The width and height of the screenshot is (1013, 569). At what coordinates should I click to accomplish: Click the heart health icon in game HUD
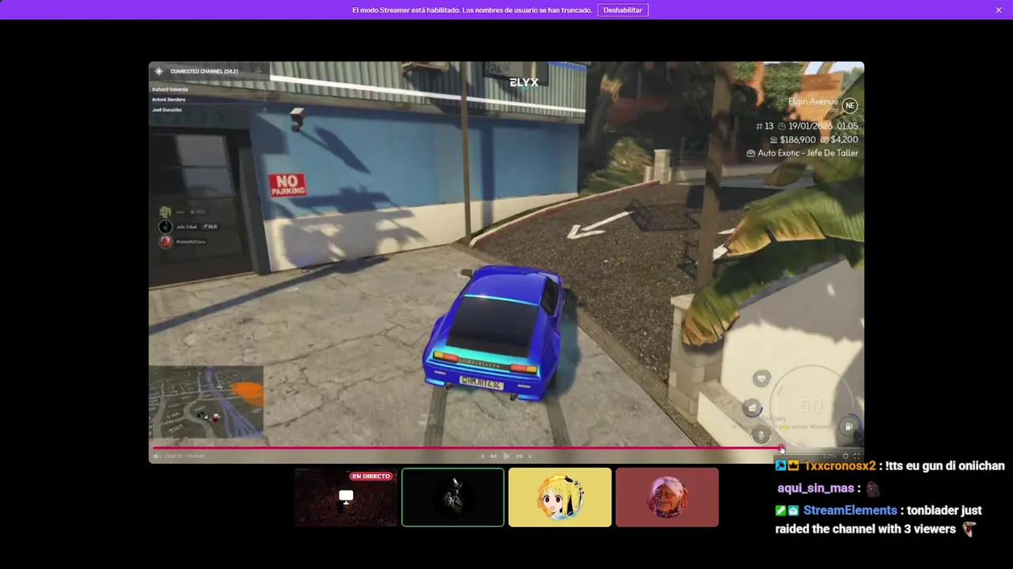pyautogui.click(x=761, y=379)
